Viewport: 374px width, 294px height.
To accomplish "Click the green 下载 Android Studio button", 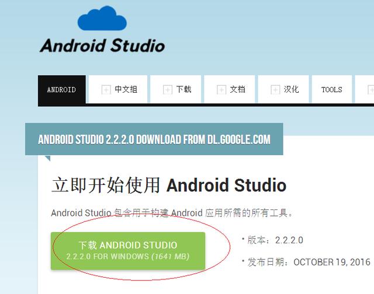I will (x=128, y=251).
